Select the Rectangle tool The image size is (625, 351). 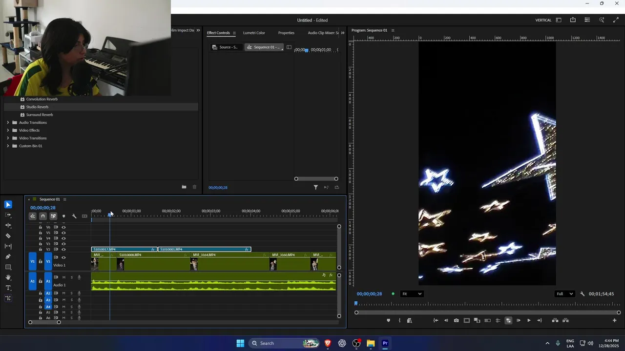8,267
